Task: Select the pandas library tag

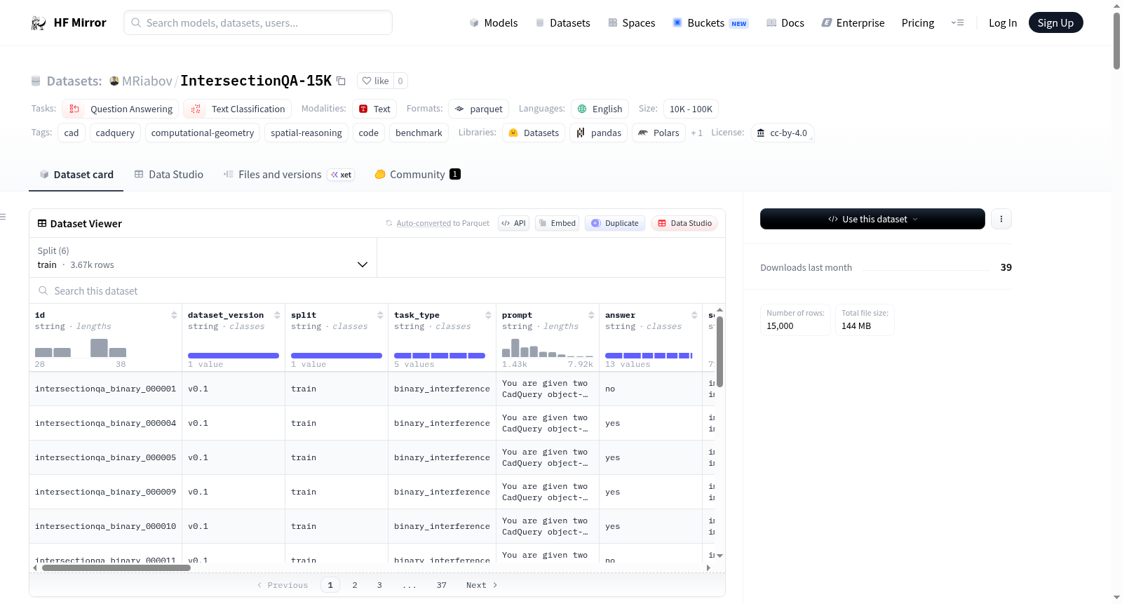Action: click(x=599, y=133)
